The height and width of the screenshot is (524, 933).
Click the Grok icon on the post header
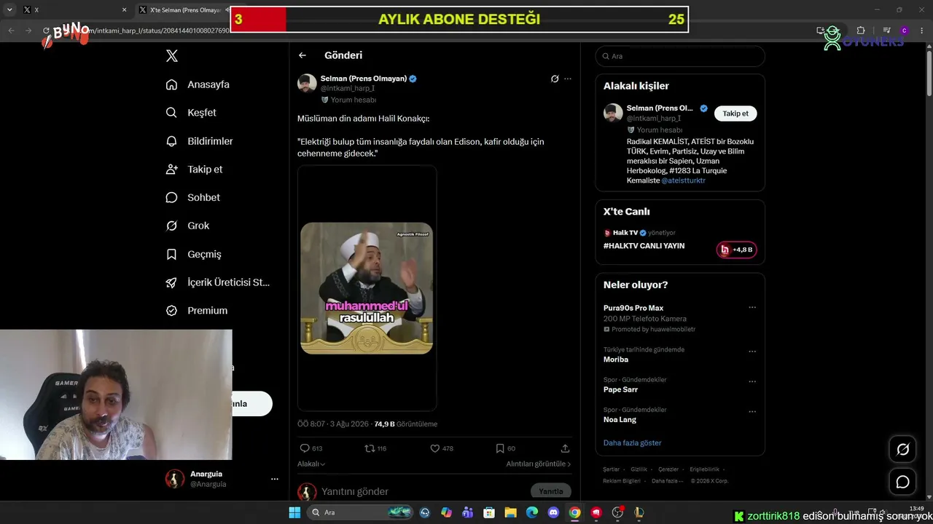point(555,79)
